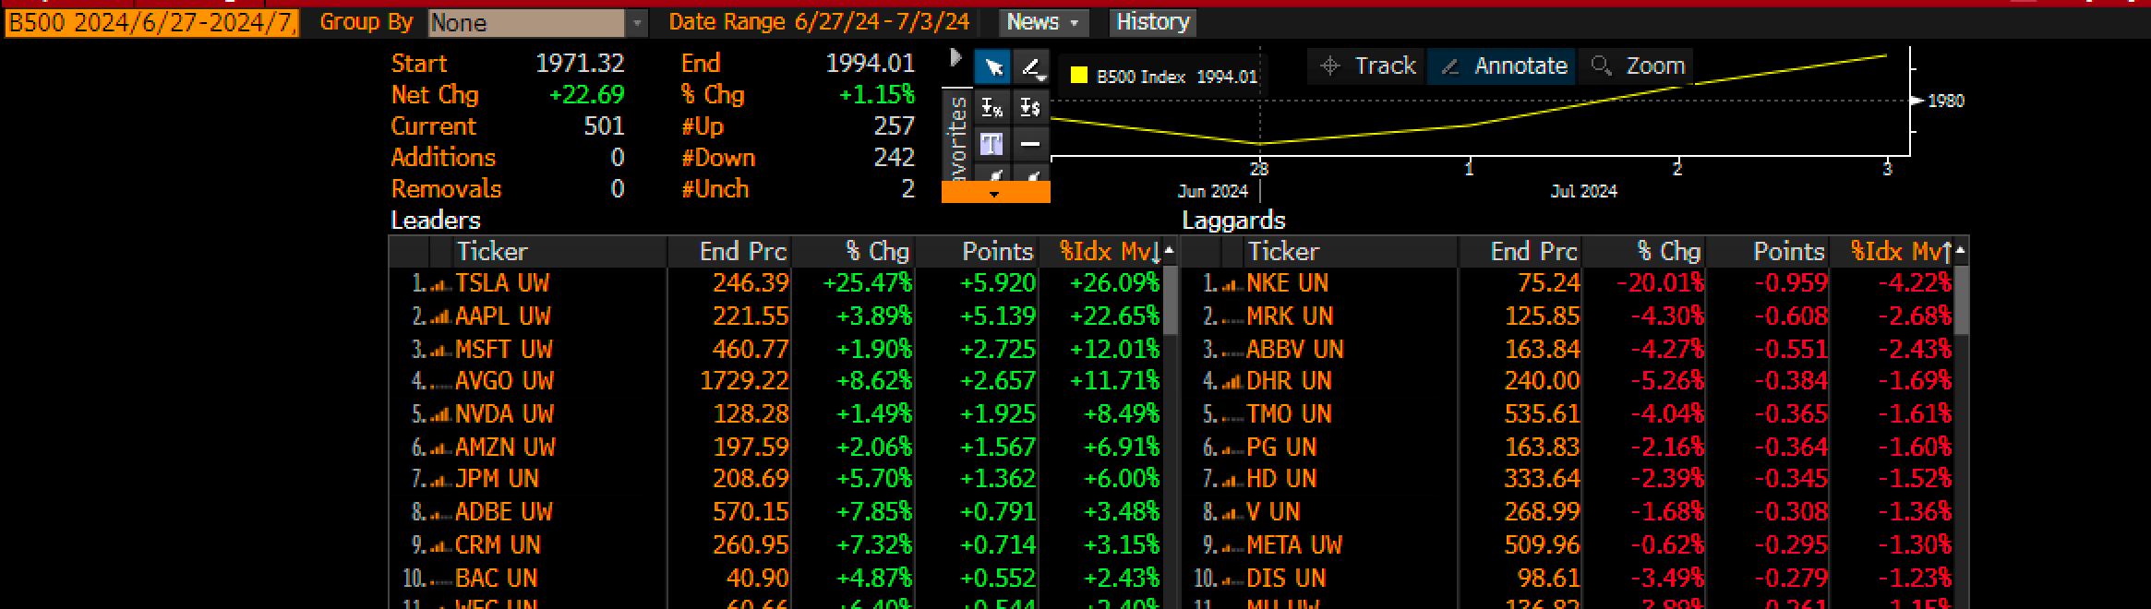Open chart icon beside TSLA UW

pyautogui.click(x=441, y=284)
